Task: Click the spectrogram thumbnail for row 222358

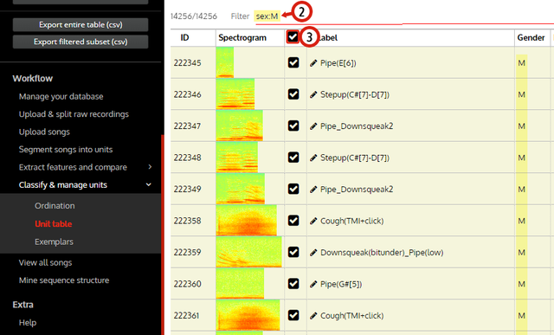Action: [x=246, y=220]
